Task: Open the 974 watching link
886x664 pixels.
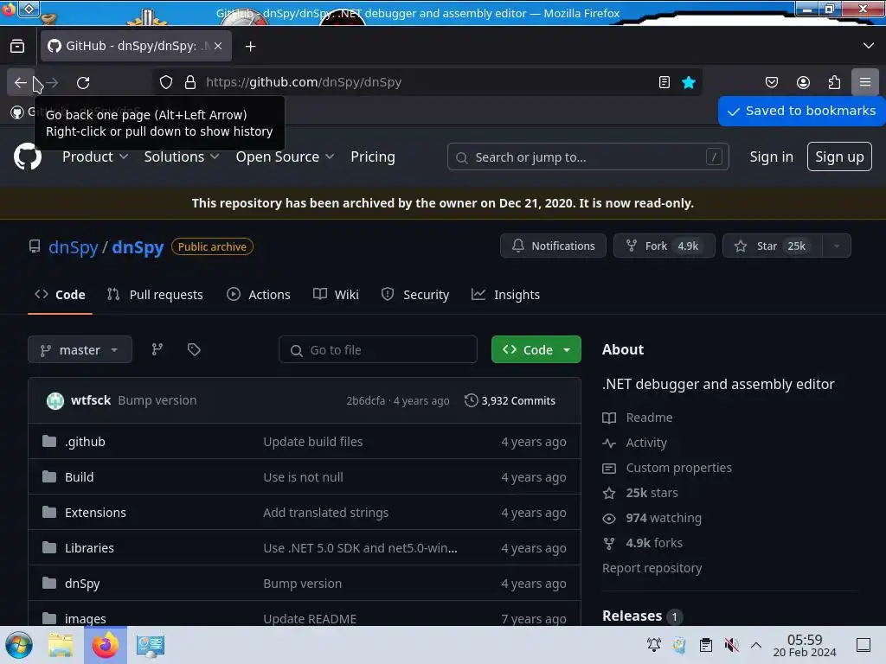Action: click(664, 519)
